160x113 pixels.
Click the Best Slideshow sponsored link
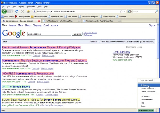121,52
